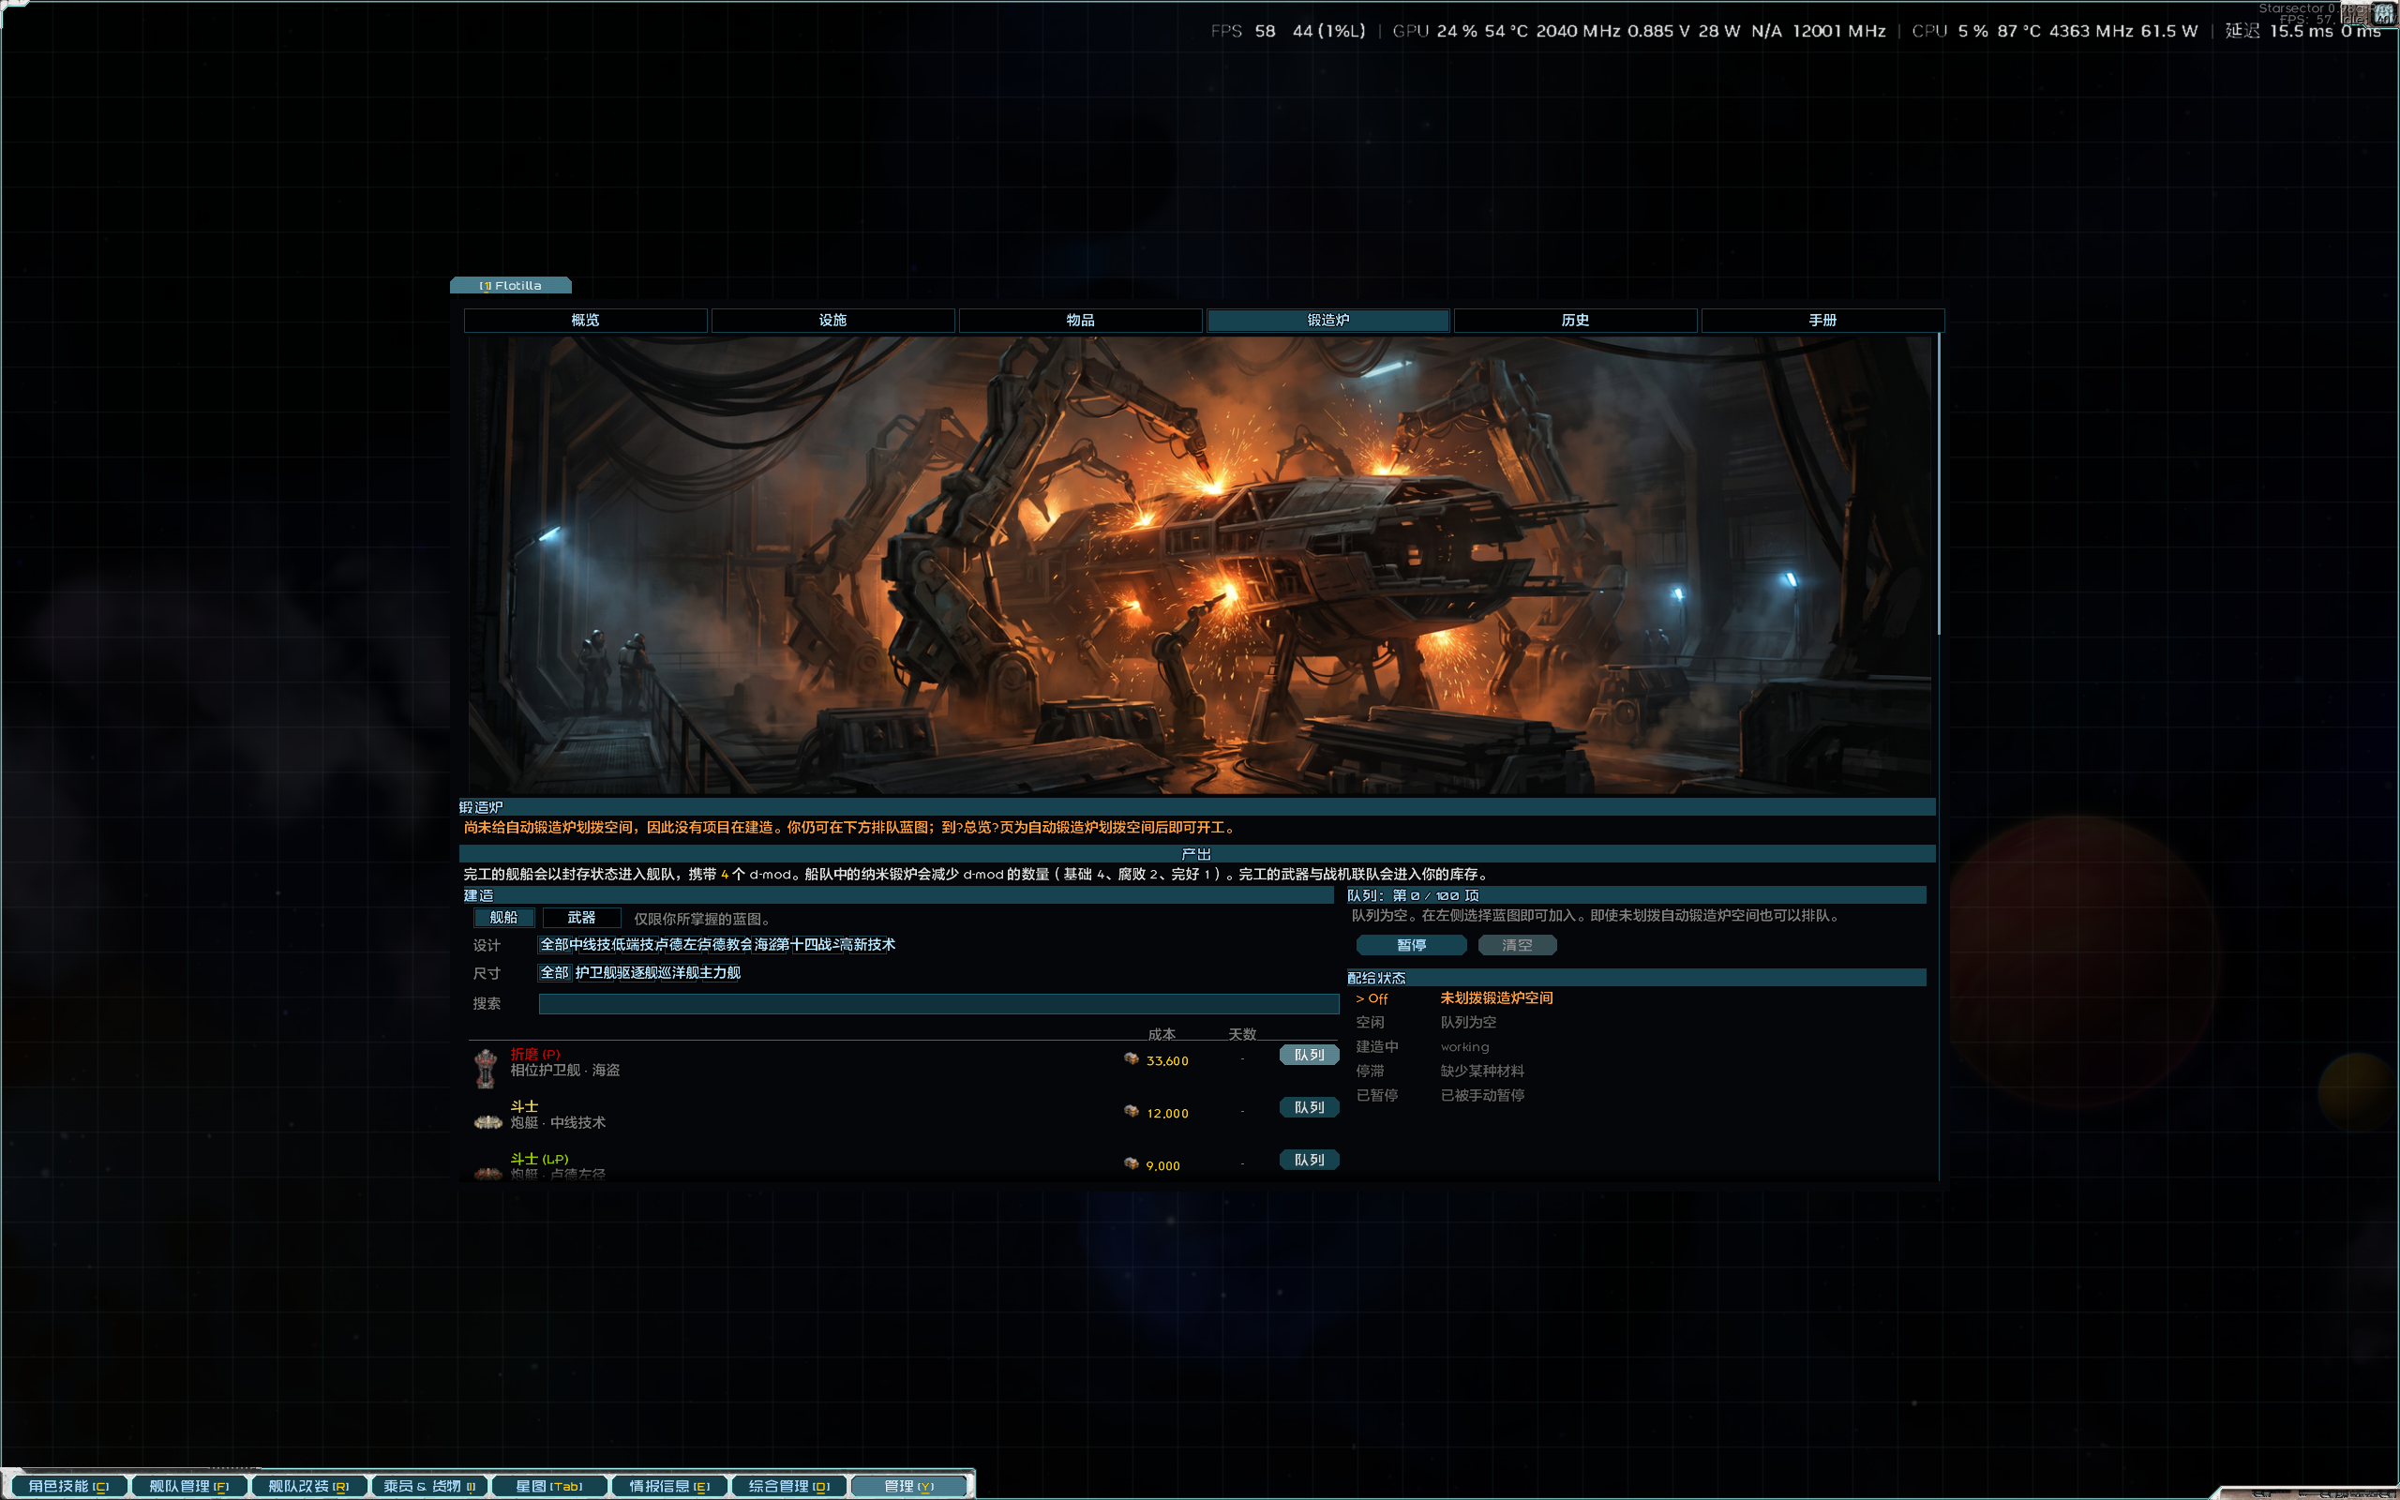
Task: Open 舰队管理 [F] from bottom bar
Action: [188, 1485]
